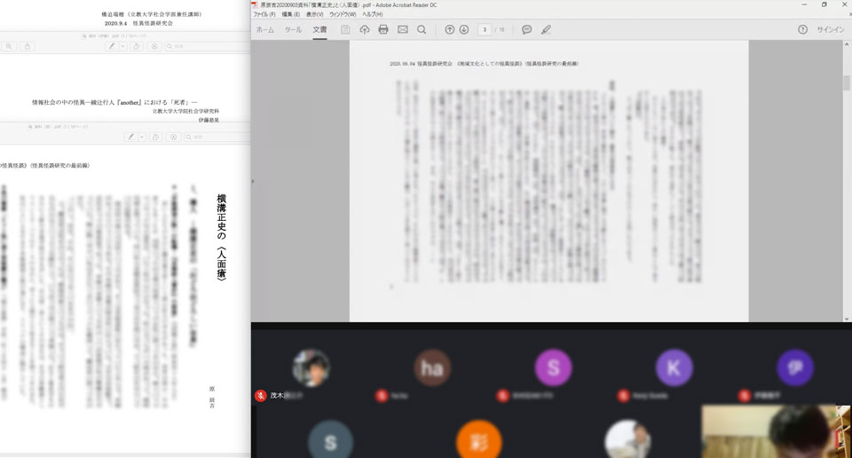
Task: Select the pink 'S' participant avatar
Action: [553, 367]
